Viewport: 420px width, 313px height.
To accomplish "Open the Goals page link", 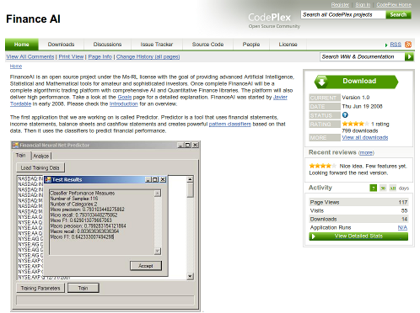I will (x=125, y=98).
